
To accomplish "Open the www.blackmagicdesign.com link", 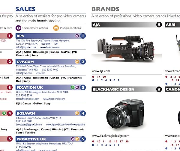I will (x=110, y=136).
